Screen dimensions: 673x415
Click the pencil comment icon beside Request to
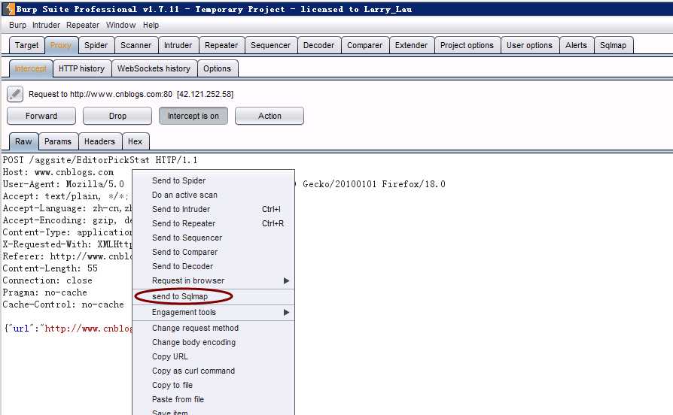[15, 94]
